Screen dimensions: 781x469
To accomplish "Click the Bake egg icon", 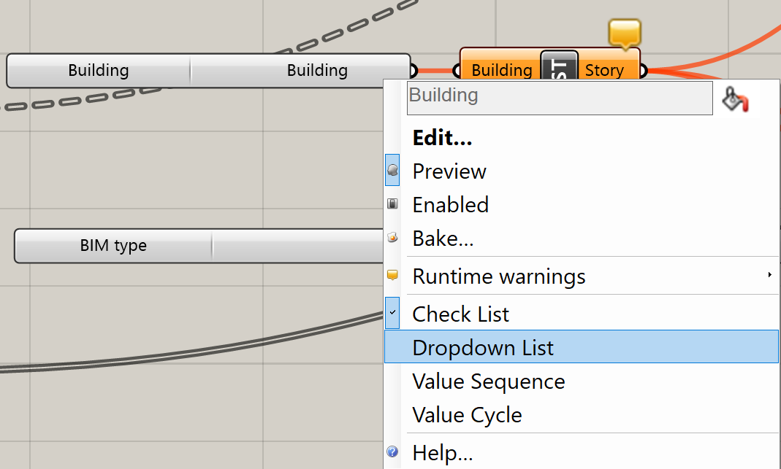I will (392, 238).
